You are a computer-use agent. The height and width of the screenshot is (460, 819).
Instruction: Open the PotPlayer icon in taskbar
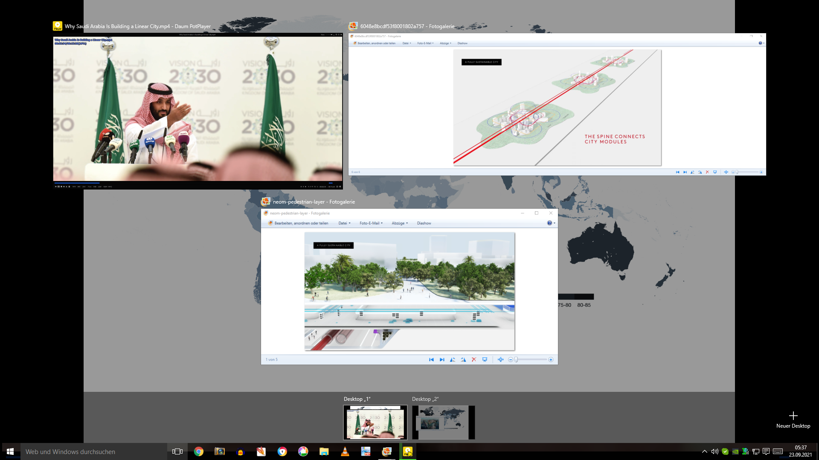tap(408, 451)
